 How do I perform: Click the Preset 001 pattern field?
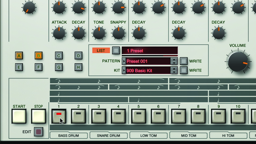click(x=148, y=61)
